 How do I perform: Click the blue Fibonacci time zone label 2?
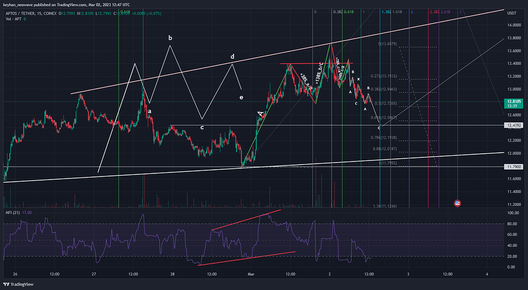coord(411,11)
